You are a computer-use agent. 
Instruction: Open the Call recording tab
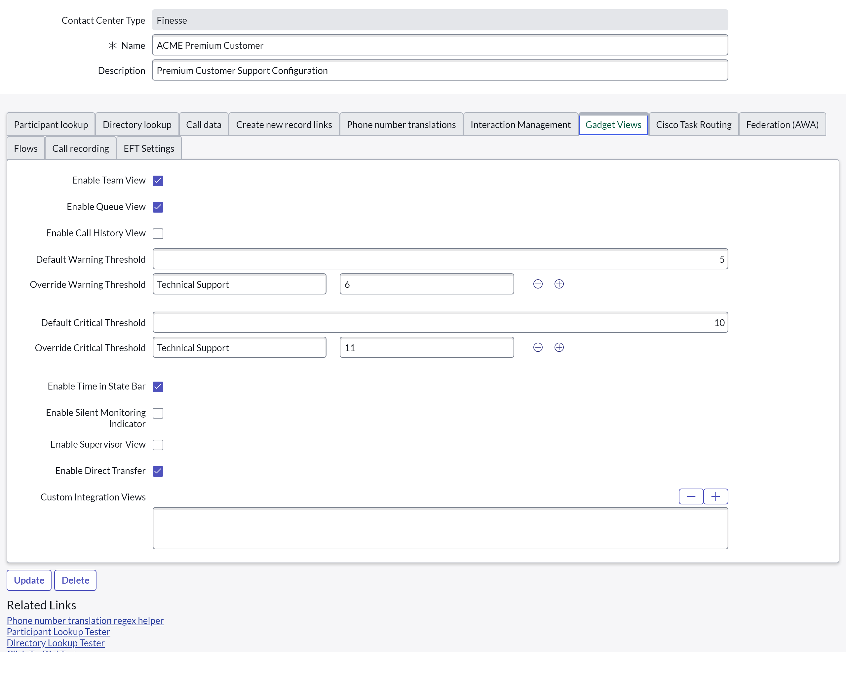click(x=80, y=149)
